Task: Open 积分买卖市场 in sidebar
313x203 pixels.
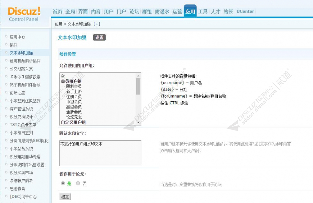Action: click(x=21, y=172)
